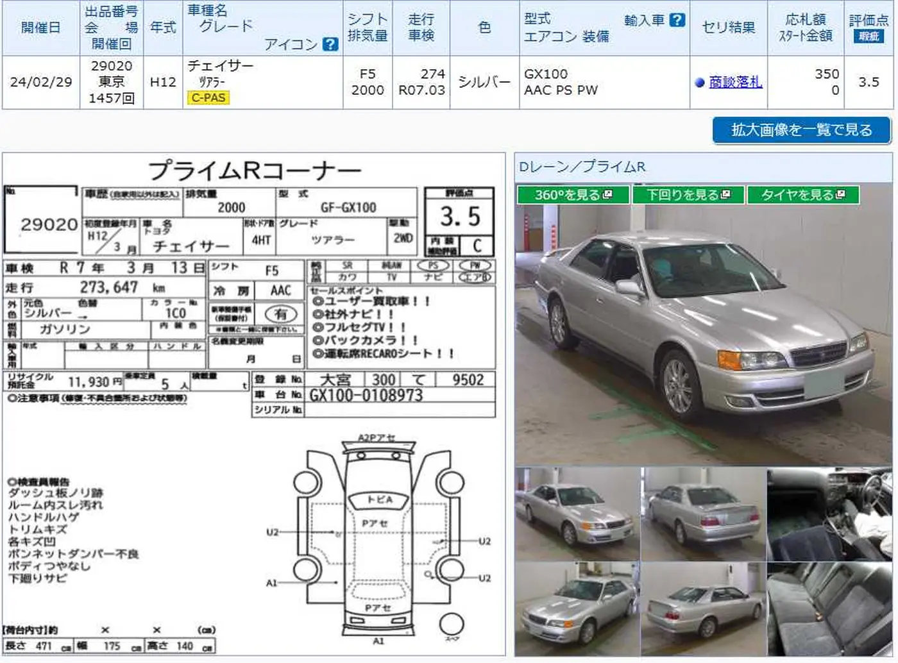Open the bottom rear-side car thumbnail
The height and width of the screenshot is (663, 898).
tap(704, 609)
